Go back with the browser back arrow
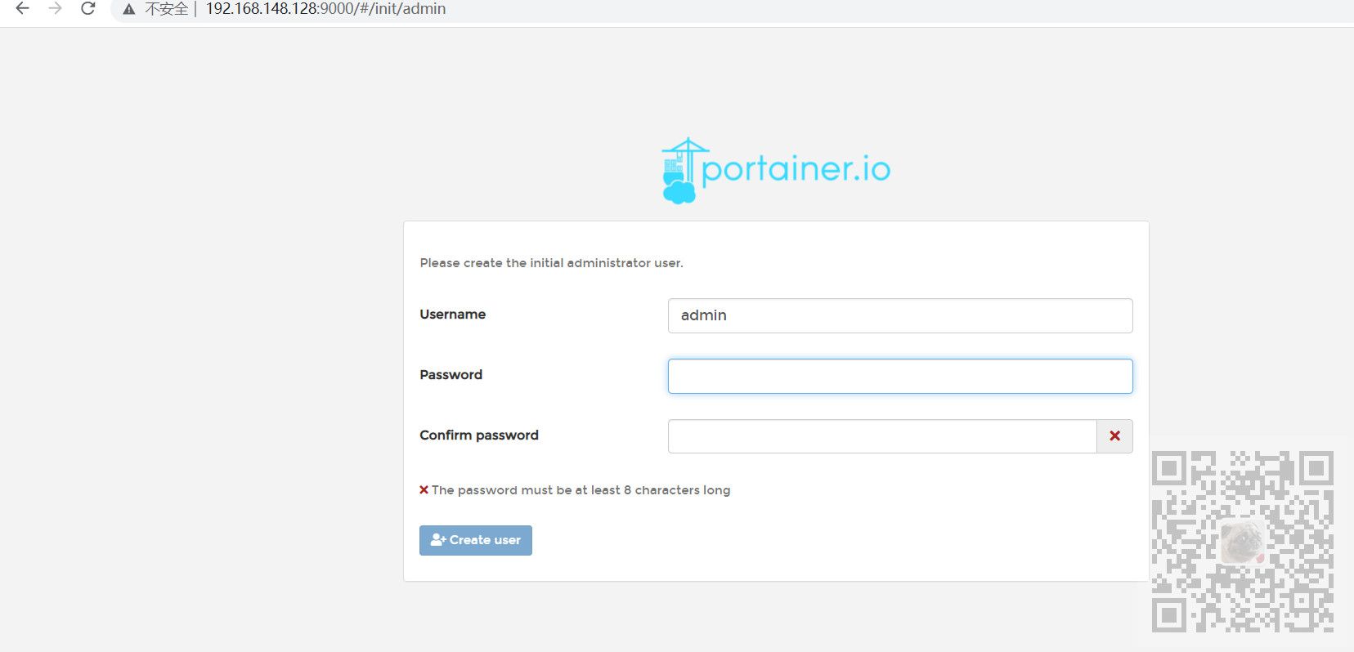 22,8
